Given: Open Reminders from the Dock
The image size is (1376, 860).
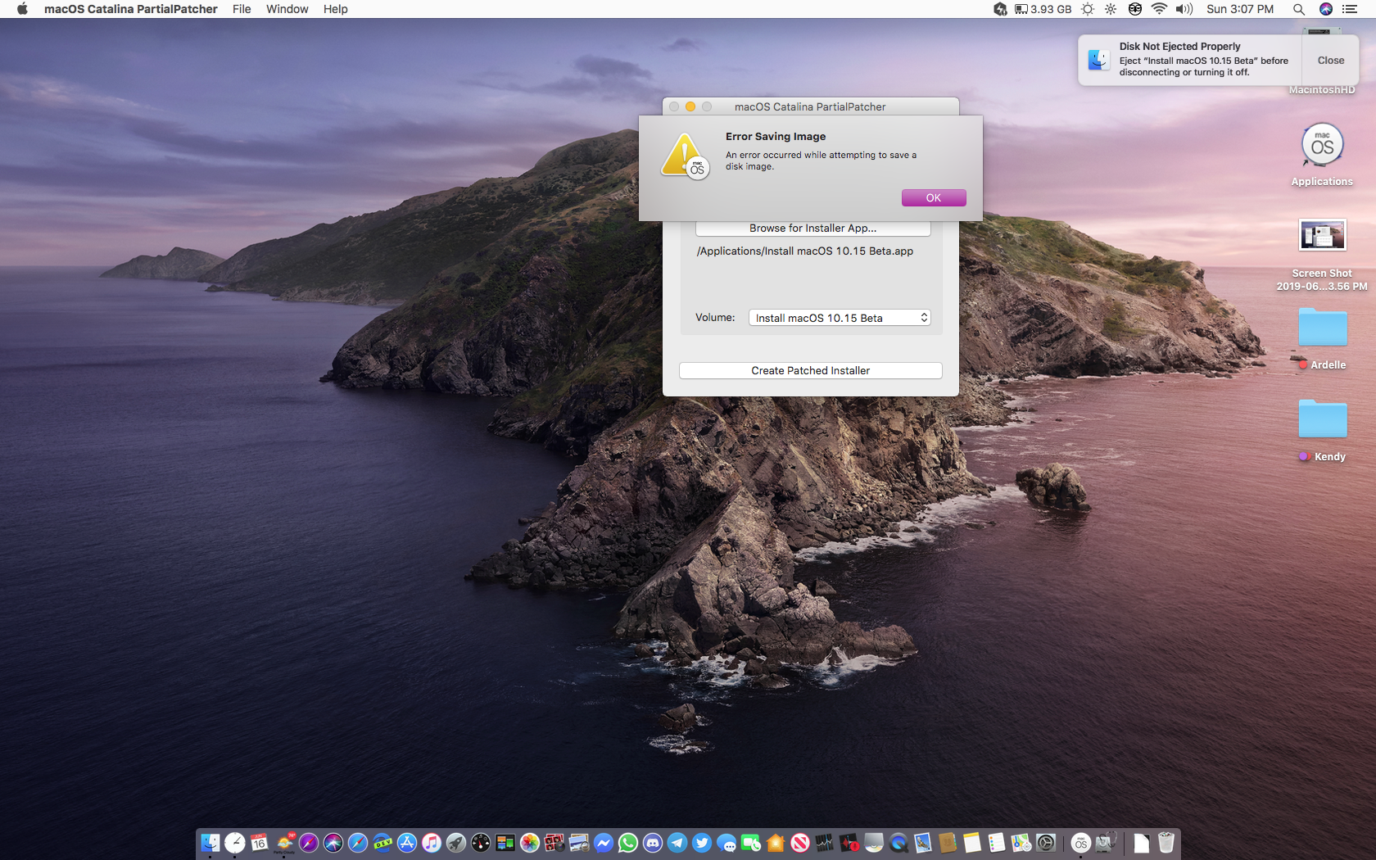Looking at the screenshot, I should (x=997, y=843).
